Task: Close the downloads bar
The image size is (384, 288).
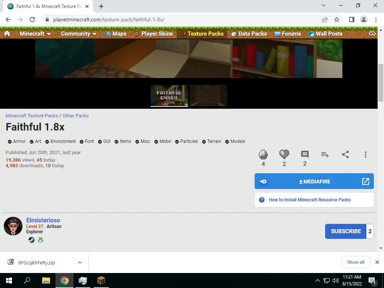Action: pyautogui.click(x=377, y=262)
